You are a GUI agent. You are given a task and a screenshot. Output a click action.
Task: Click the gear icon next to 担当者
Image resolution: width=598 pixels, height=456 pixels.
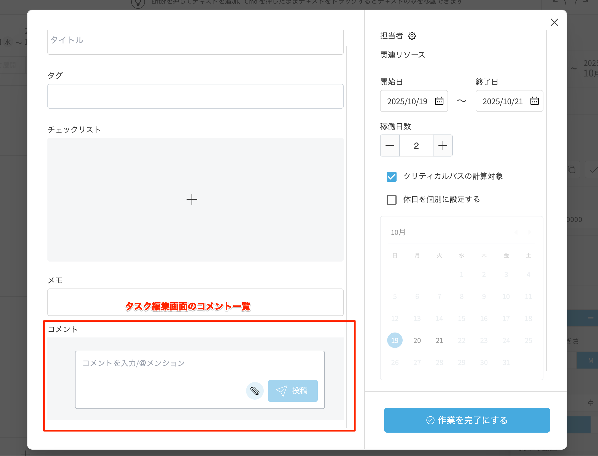pyautogui.click(x=412, y=36)
